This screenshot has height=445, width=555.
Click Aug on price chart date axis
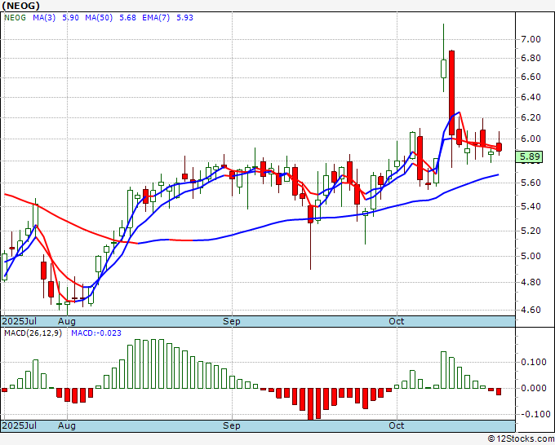(x=67, y=321)
